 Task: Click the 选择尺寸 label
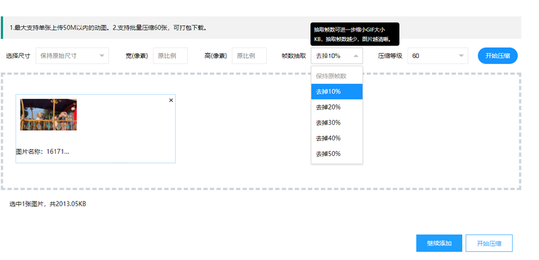click(x=18, y=56)
